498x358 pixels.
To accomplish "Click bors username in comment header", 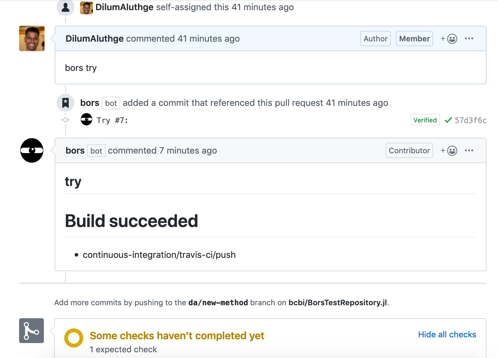I will point(75,151).
